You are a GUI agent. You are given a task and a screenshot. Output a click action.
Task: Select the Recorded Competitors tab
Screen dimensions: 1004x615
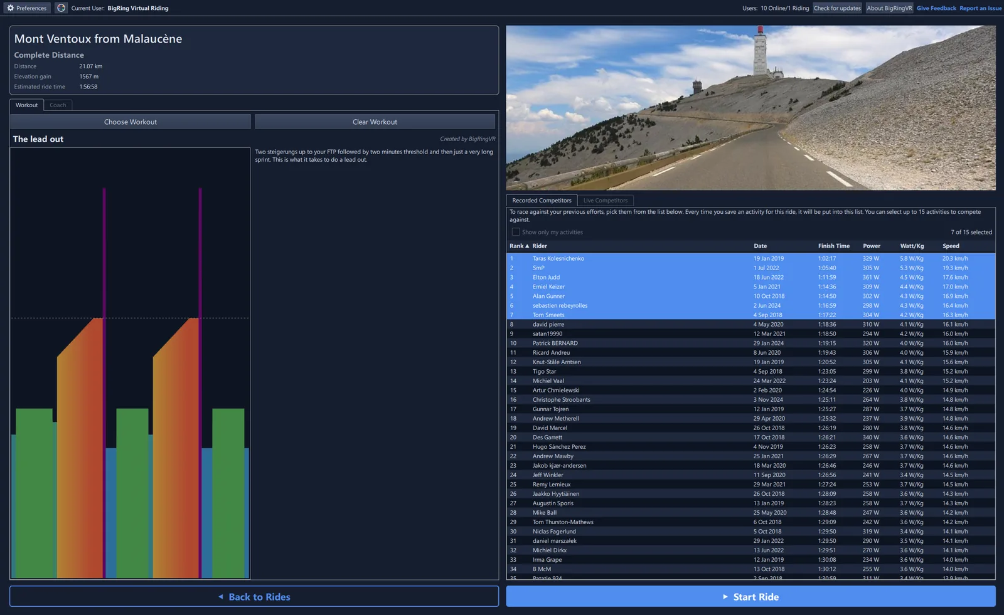pos(542,201)
